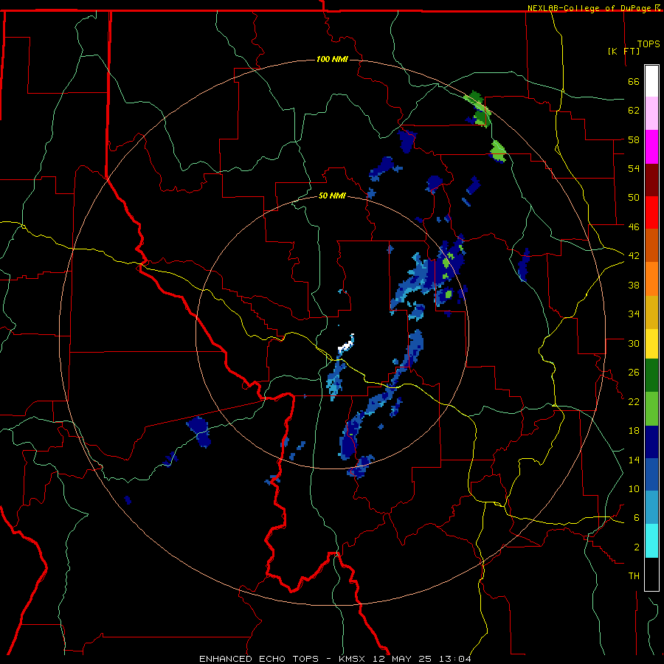Select the light pink legend swatch
The image size is (664, 664).
[651, 113]
